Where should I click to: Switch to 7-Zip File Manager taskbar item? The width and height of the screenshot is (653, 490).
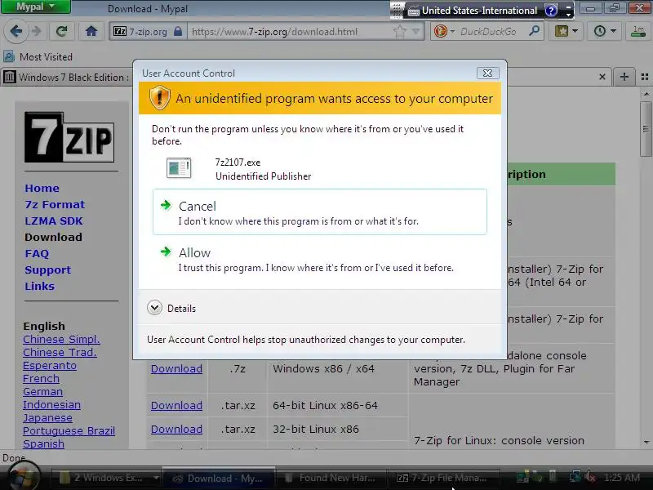click(443, 479)
